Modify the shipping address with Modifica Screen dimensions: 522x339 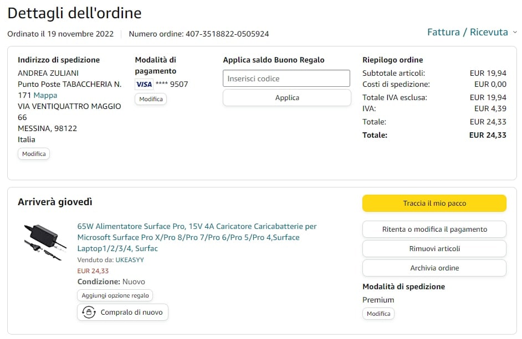pos(34,154)
